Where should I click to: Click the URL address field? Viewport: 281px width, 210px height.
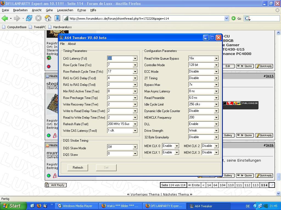[146, 18]
